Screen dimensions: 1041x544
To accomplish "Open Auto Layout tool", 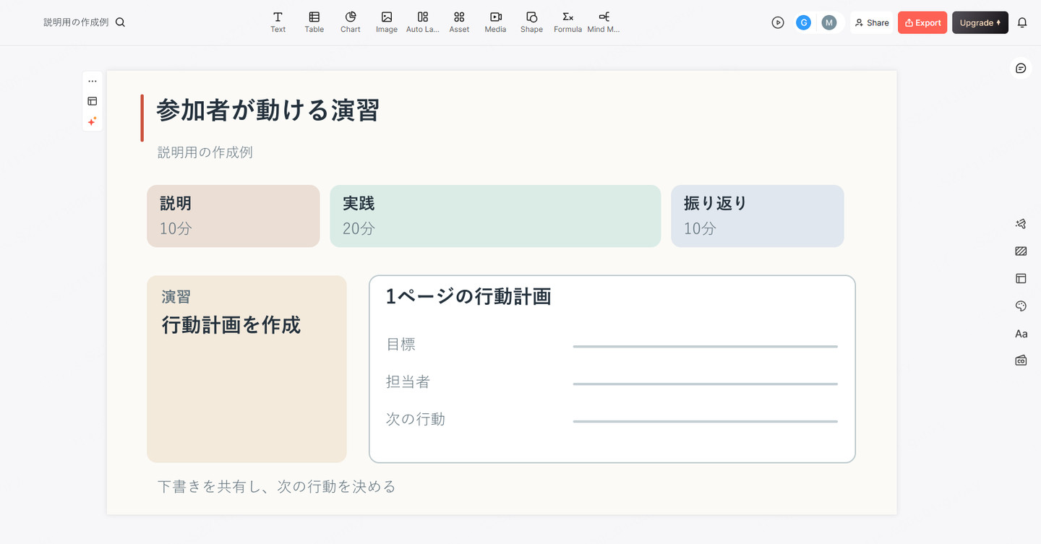I will coord(423,22).
